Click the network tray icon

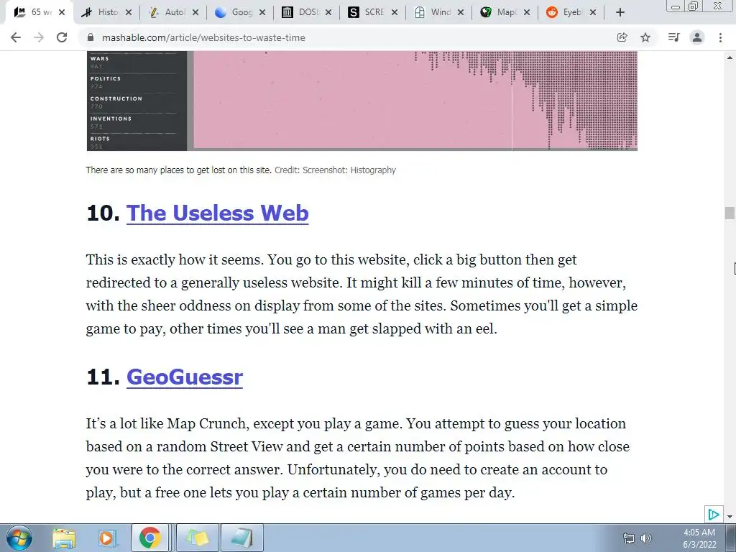628,538
